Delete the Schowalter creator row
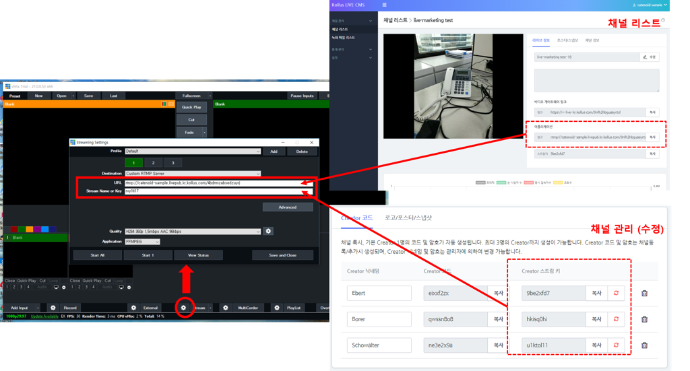 click(x=644, y=345)
